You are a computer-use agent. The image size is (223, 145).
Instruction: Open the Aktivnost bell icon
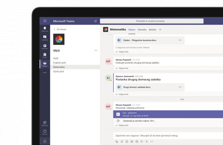(x=45, y=29)
